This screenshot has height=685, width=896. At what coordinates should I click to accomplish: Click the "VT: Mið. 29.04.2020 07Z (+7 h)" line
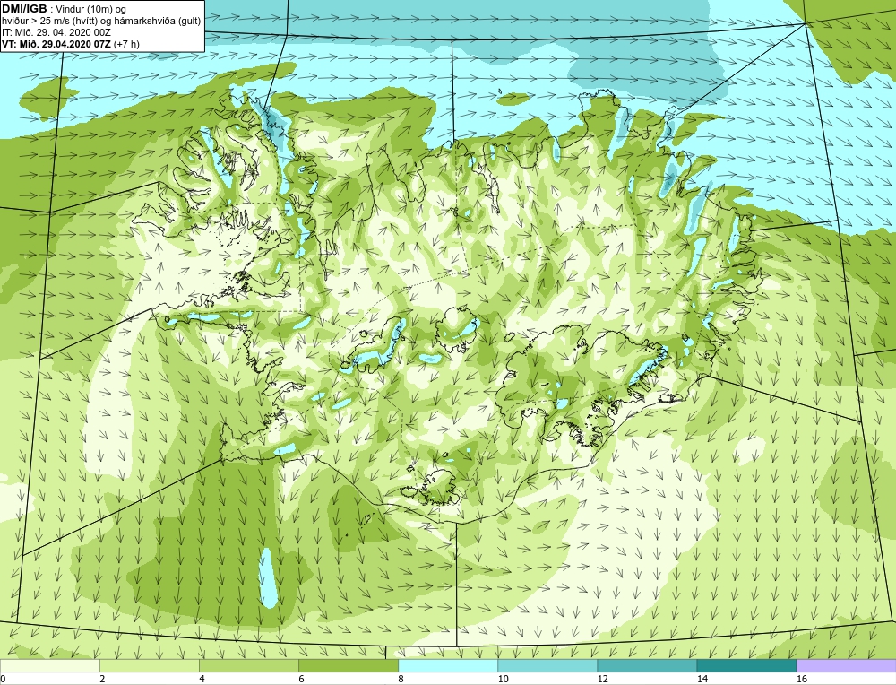click(x=70, y=43)
